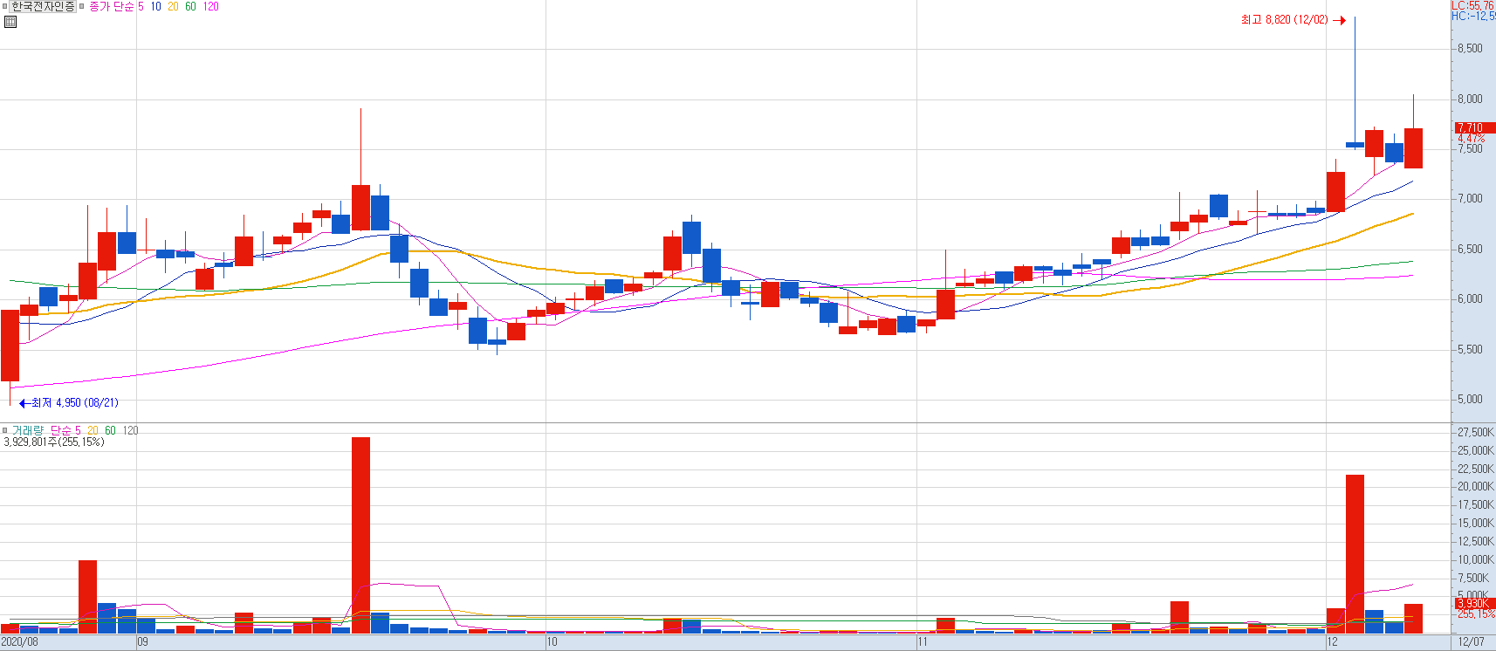Click the volume 120-day average legend

point(130,430)
